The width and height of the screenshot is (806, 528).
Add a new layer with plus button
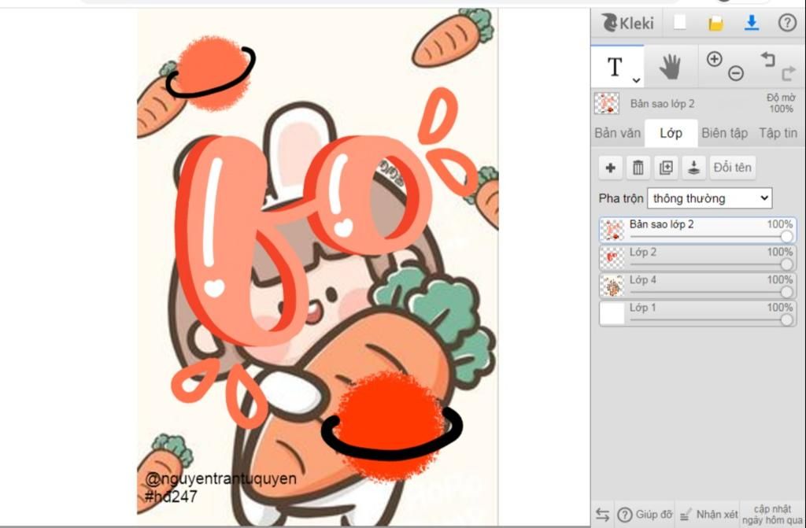click(611, 168)
